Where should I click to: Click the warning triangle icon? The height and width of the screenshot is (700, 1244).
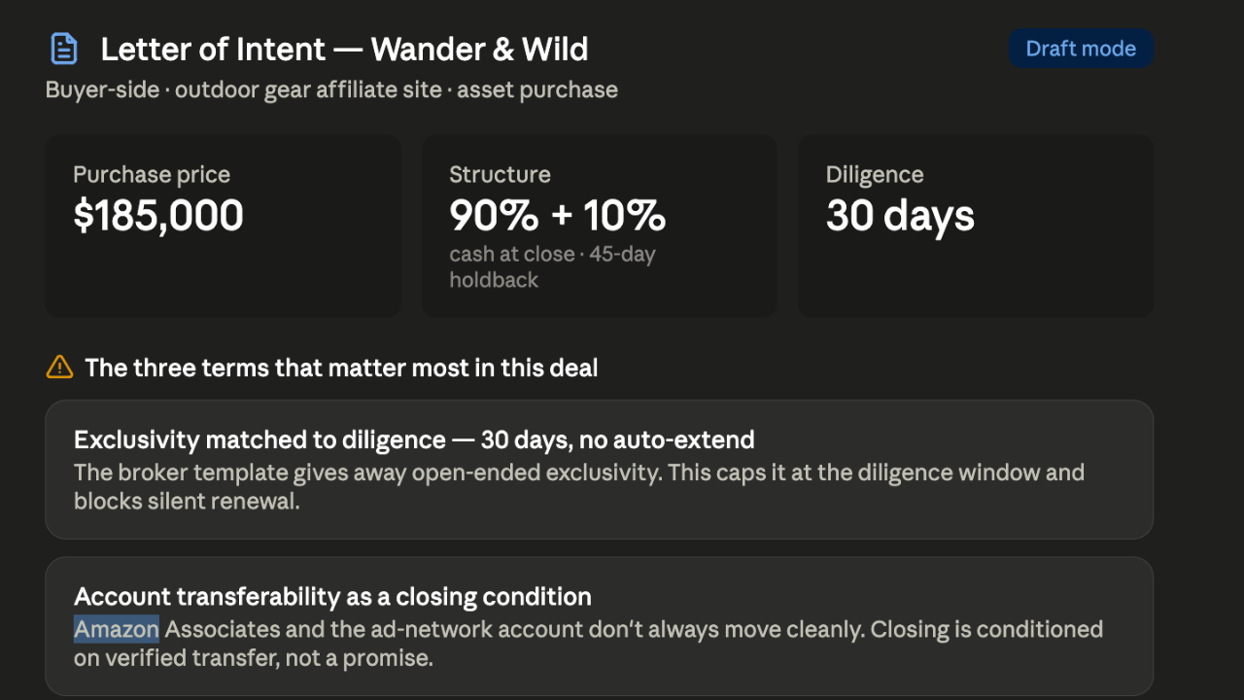point(59,367)
